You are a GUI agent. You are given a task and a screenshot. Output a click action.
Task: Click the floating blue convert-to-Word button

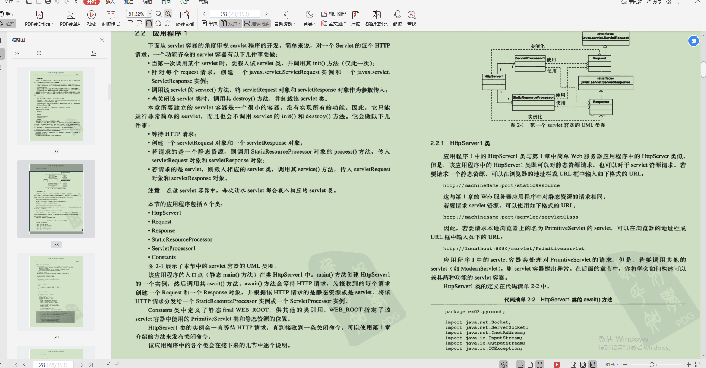[x=693, y=41]
